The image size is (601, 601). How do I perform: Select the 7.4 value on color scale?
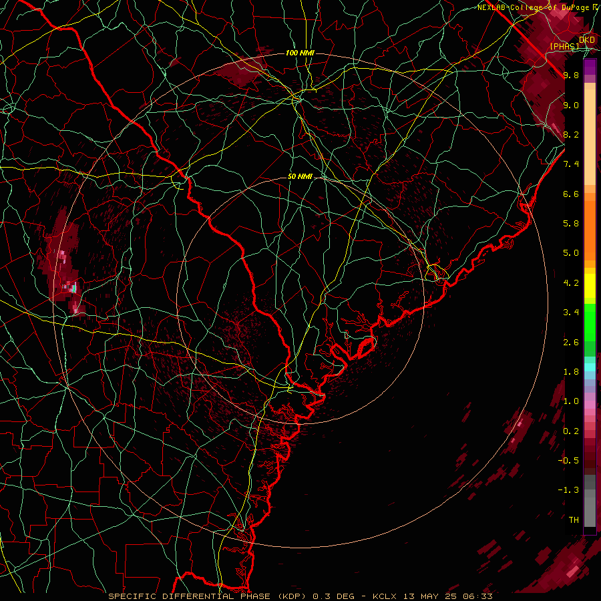571,164
